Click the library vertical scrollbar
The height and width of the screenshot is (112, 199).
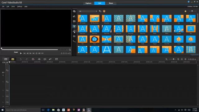click(198, 18)
